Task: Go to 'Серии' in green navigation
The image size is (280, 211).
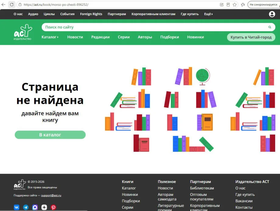Action: click(x=124, y=37)
